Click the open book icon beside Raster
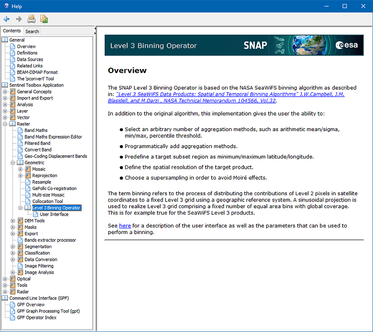The height and width of the screenshot is (332, 373). pos(12,124)
